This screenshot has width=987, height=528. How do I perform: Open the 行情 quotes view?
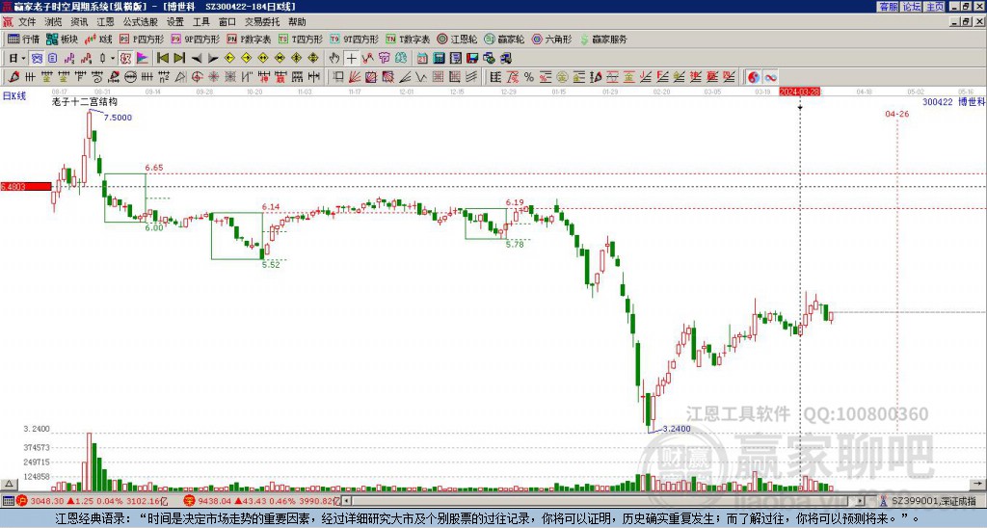[x=23, y=39]
